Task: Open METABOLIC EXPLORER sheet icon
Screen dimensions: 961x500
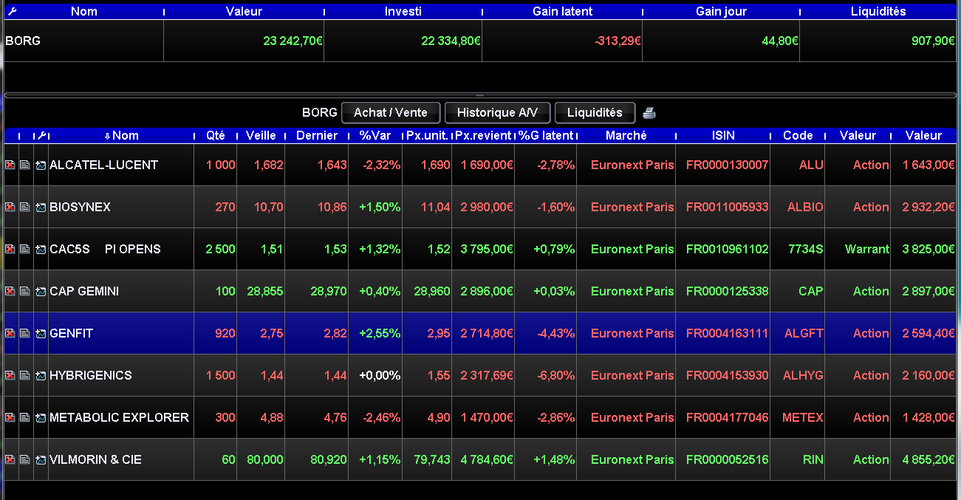Action: click(25, 418)
